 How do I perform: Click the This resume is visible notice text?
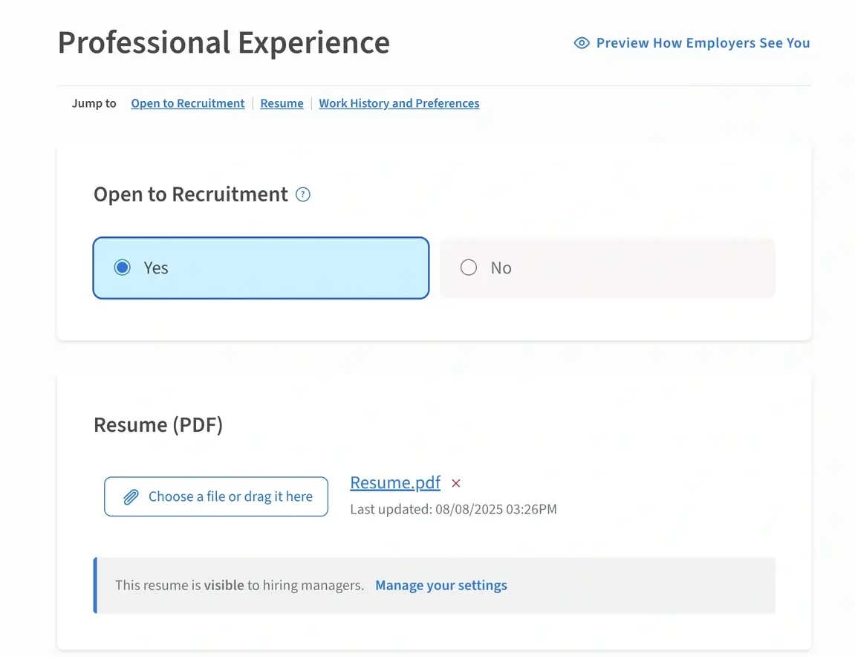tap(239, 585)
